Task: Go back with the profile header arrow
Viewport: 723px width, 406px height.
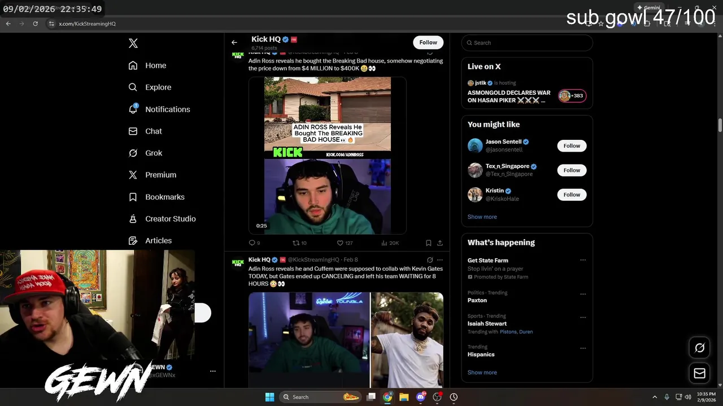Action: [x=234, y=42]
